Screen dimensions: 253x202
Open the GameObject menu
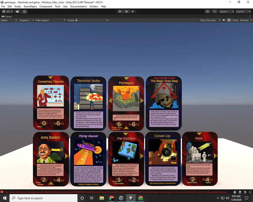click(x=30, y=6)
